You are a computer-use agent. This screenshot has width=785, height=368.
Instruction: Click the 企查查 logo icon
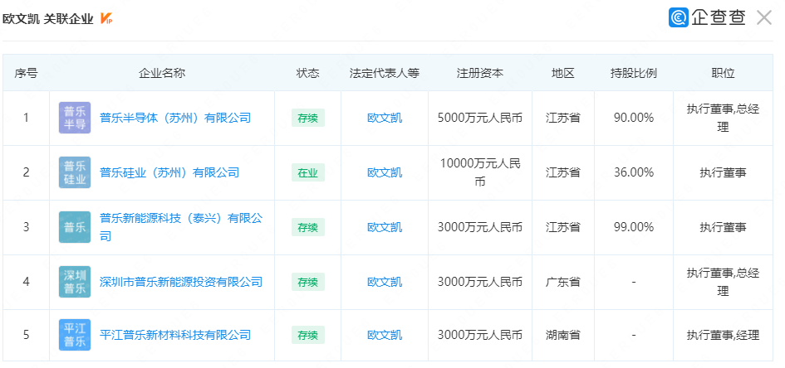(679, 17)
